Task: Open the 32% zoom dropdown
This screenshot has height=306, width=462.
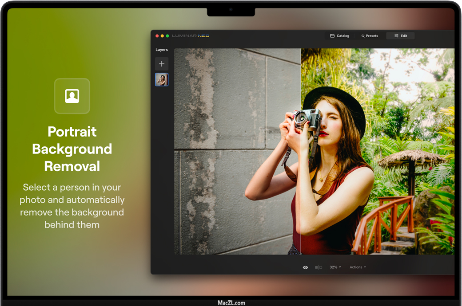Action: tap(335, 267)
